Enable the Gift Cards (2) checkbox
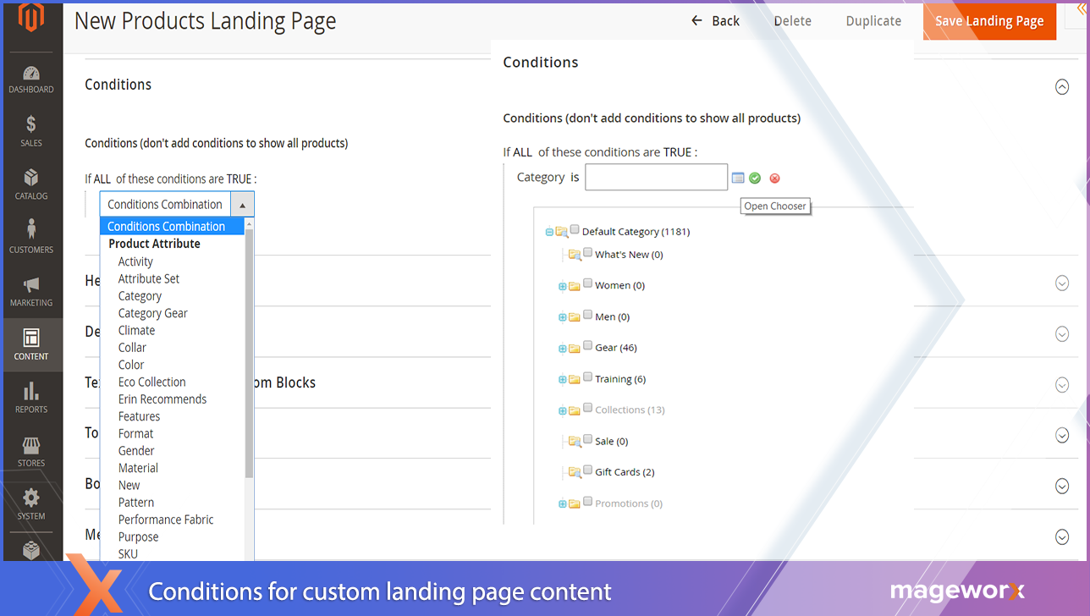 click(587, 470)
